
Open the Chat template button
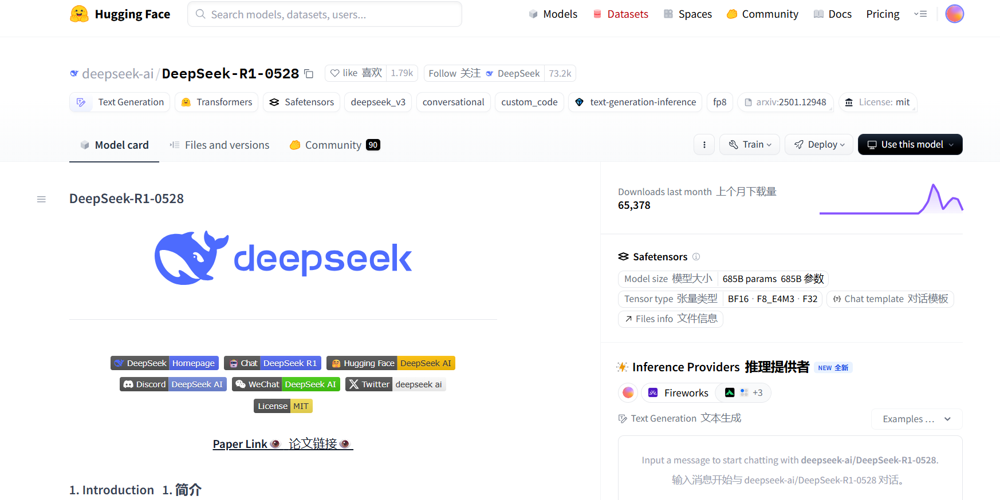890,299
